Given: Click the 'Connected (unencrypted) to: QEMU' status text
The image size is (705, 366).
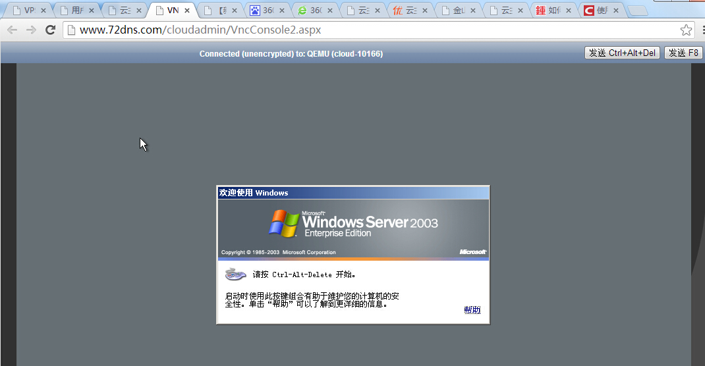Looking at the screenshot, I should point(291,54).
